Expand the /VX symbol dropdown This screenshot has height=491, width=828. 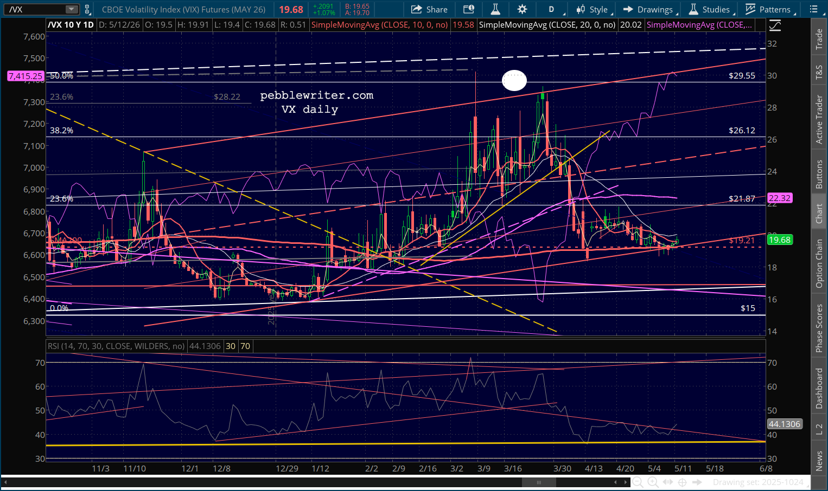(72, 9)
